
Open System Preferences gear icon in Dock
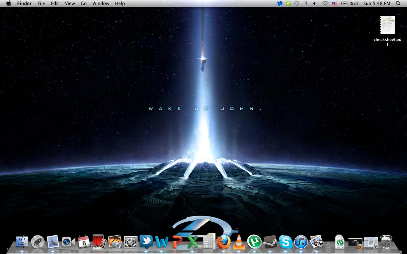point(130,242)
